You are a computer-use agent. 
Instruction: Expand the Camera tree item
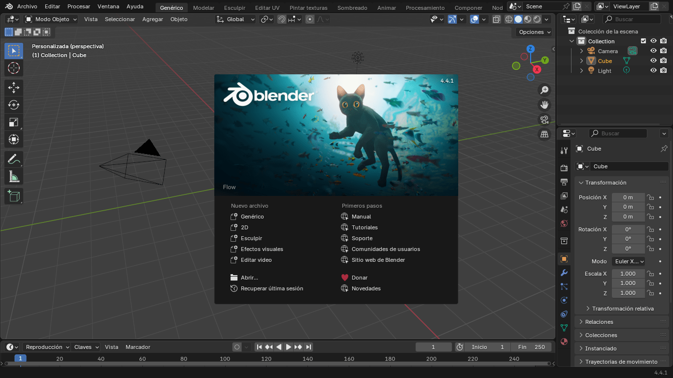581,51
